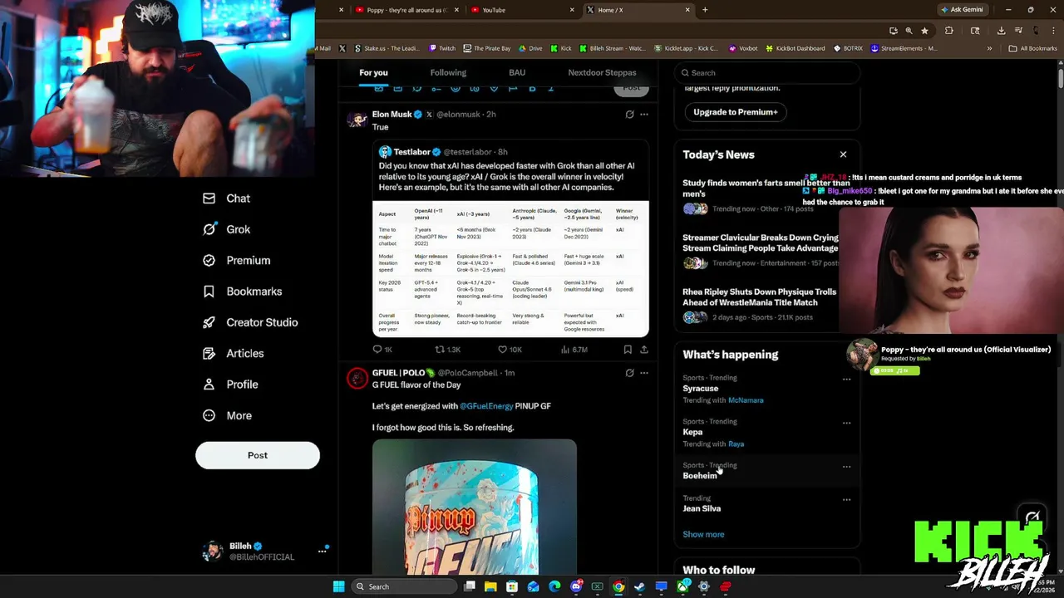Switch to the Nextdoor Steppas tab

coord(602,72)
